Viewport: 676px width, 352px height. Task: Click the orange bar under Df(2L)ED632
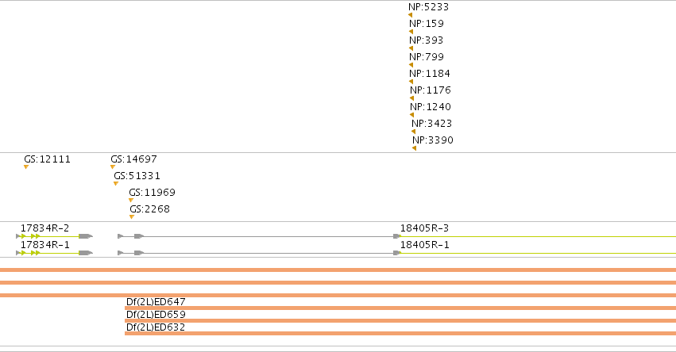pyautogui.click(x=400, y=334)
